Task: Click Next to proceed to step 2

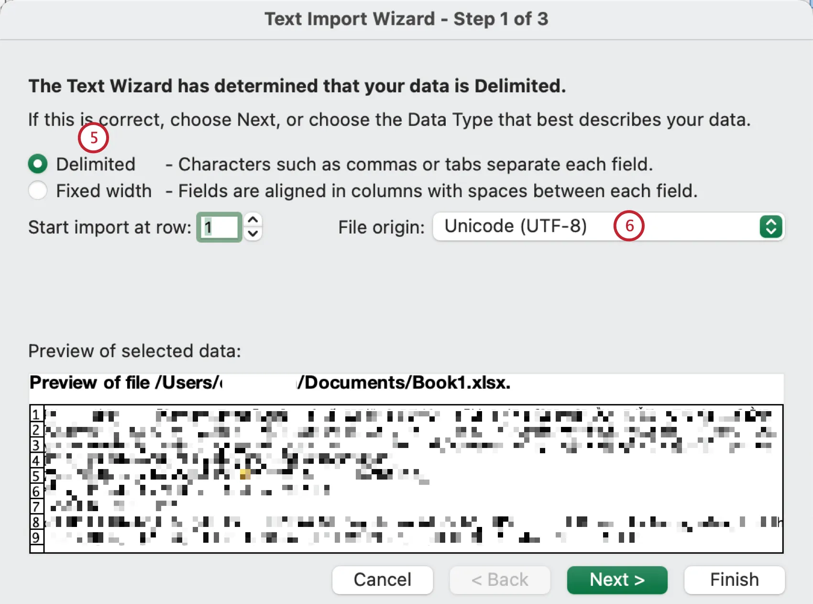Action: tap(617, 580)
